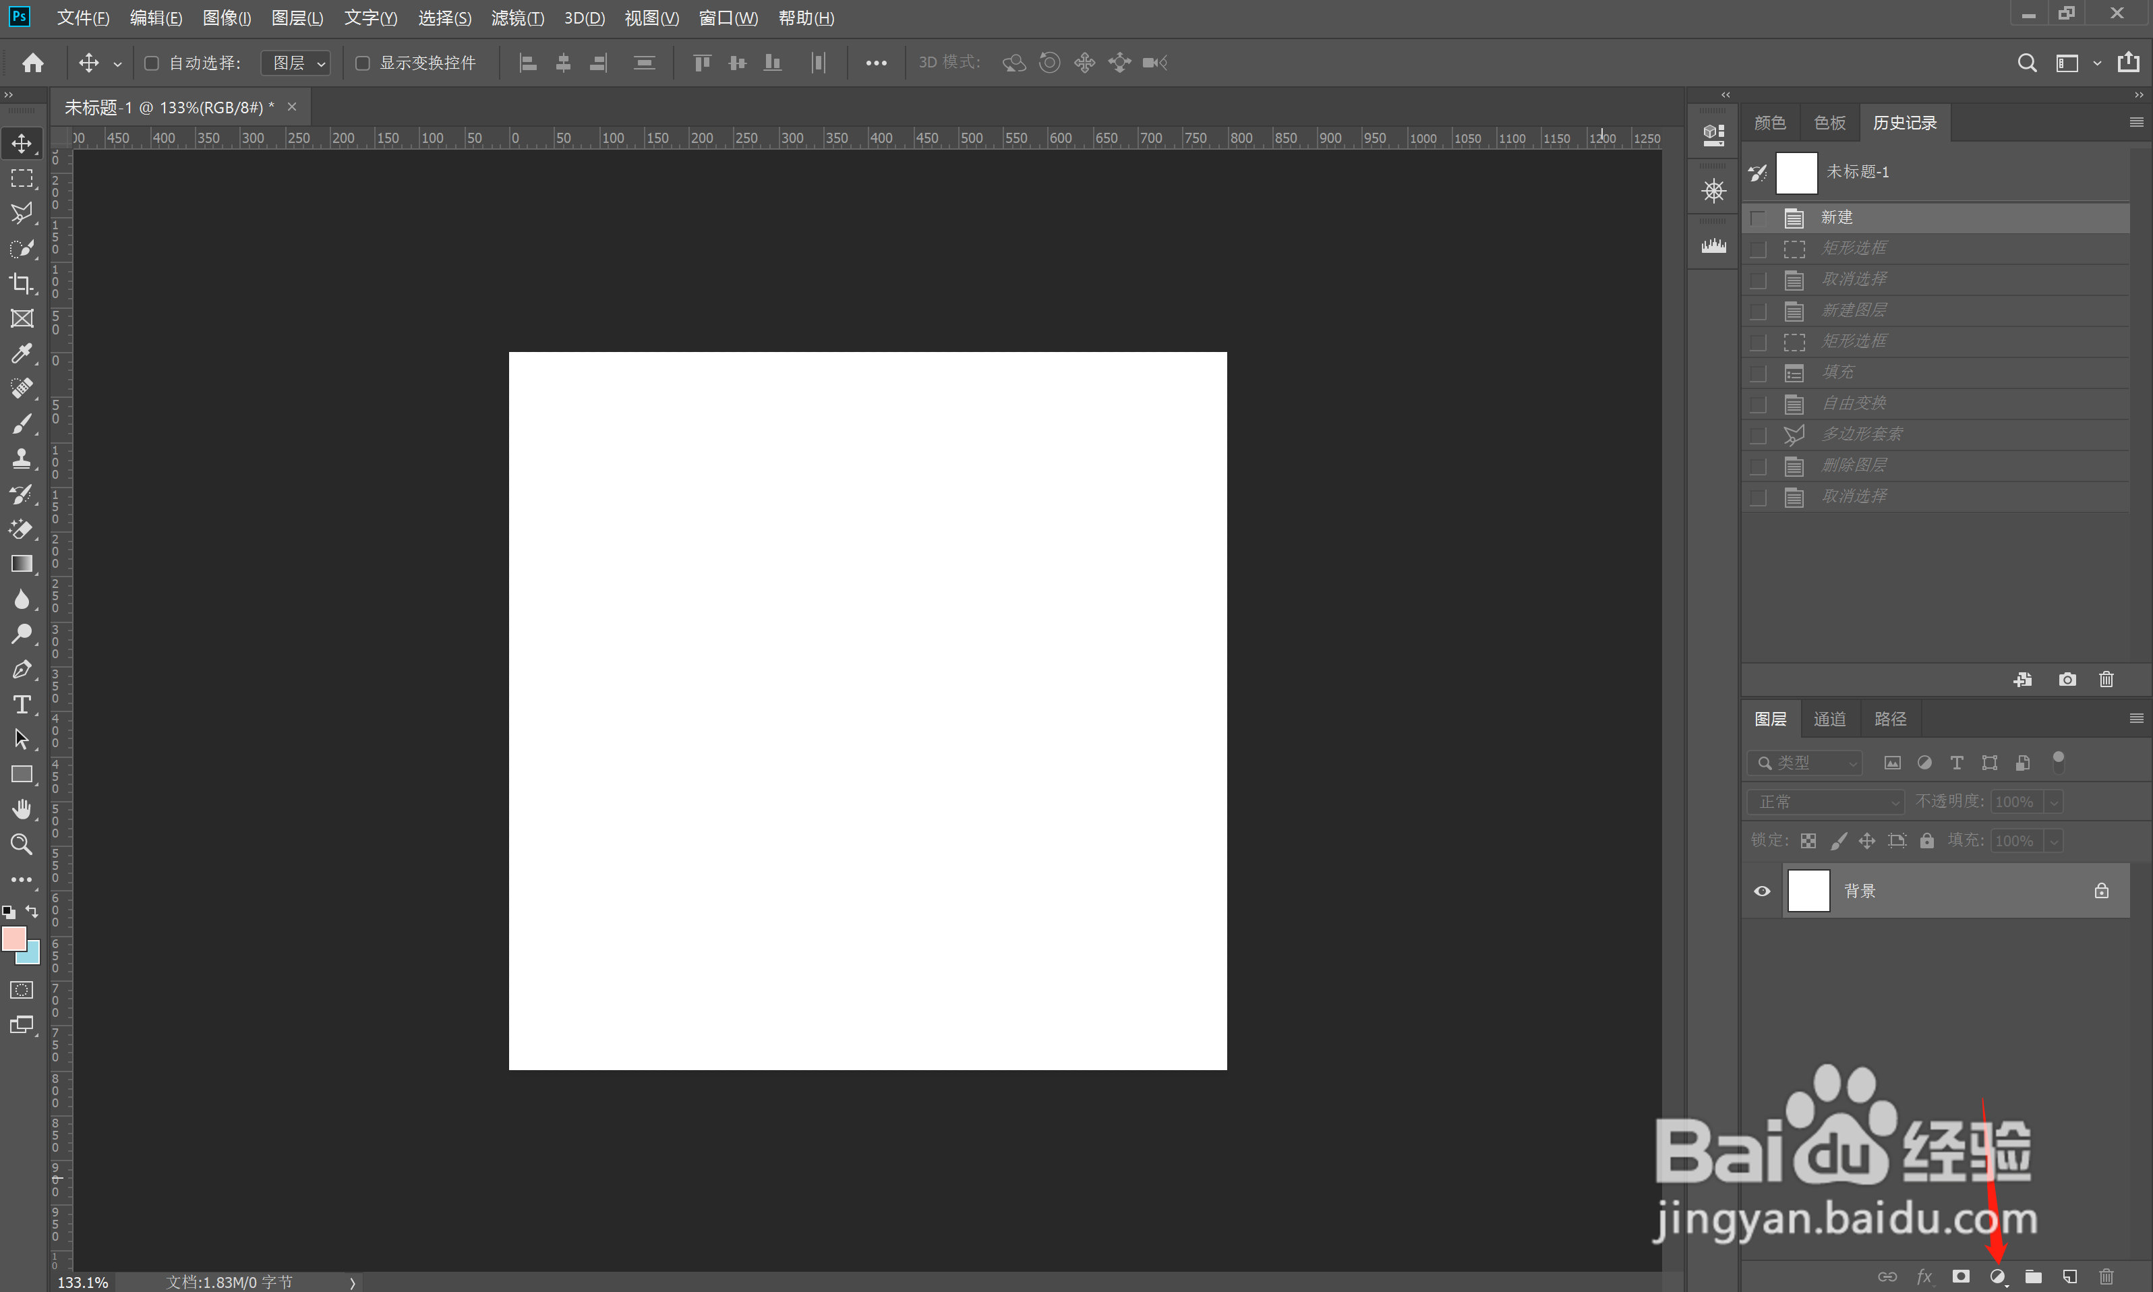The image size is (2153, 1292).
Task: Switch to the 颜色 panel tab
Action: pos(1770,123)
